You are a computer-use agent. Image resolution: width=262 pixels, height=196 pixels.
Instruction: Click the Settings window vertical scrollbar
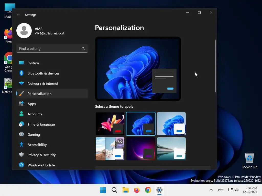pos(215,66)
